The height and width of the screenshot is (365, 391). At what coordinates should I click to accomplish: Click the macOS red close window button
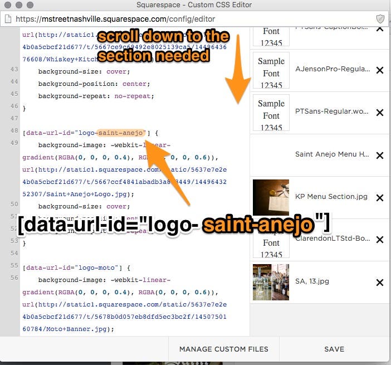[8, 5]
